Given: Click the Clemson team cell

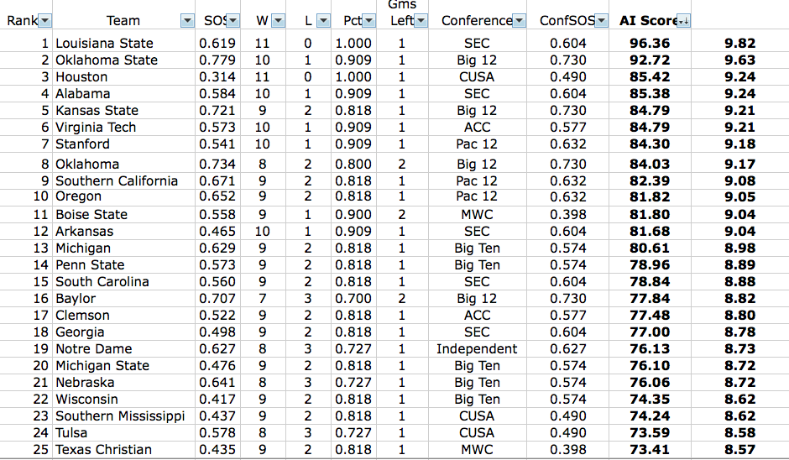Looking at the screenshot, I should point(123,315).
